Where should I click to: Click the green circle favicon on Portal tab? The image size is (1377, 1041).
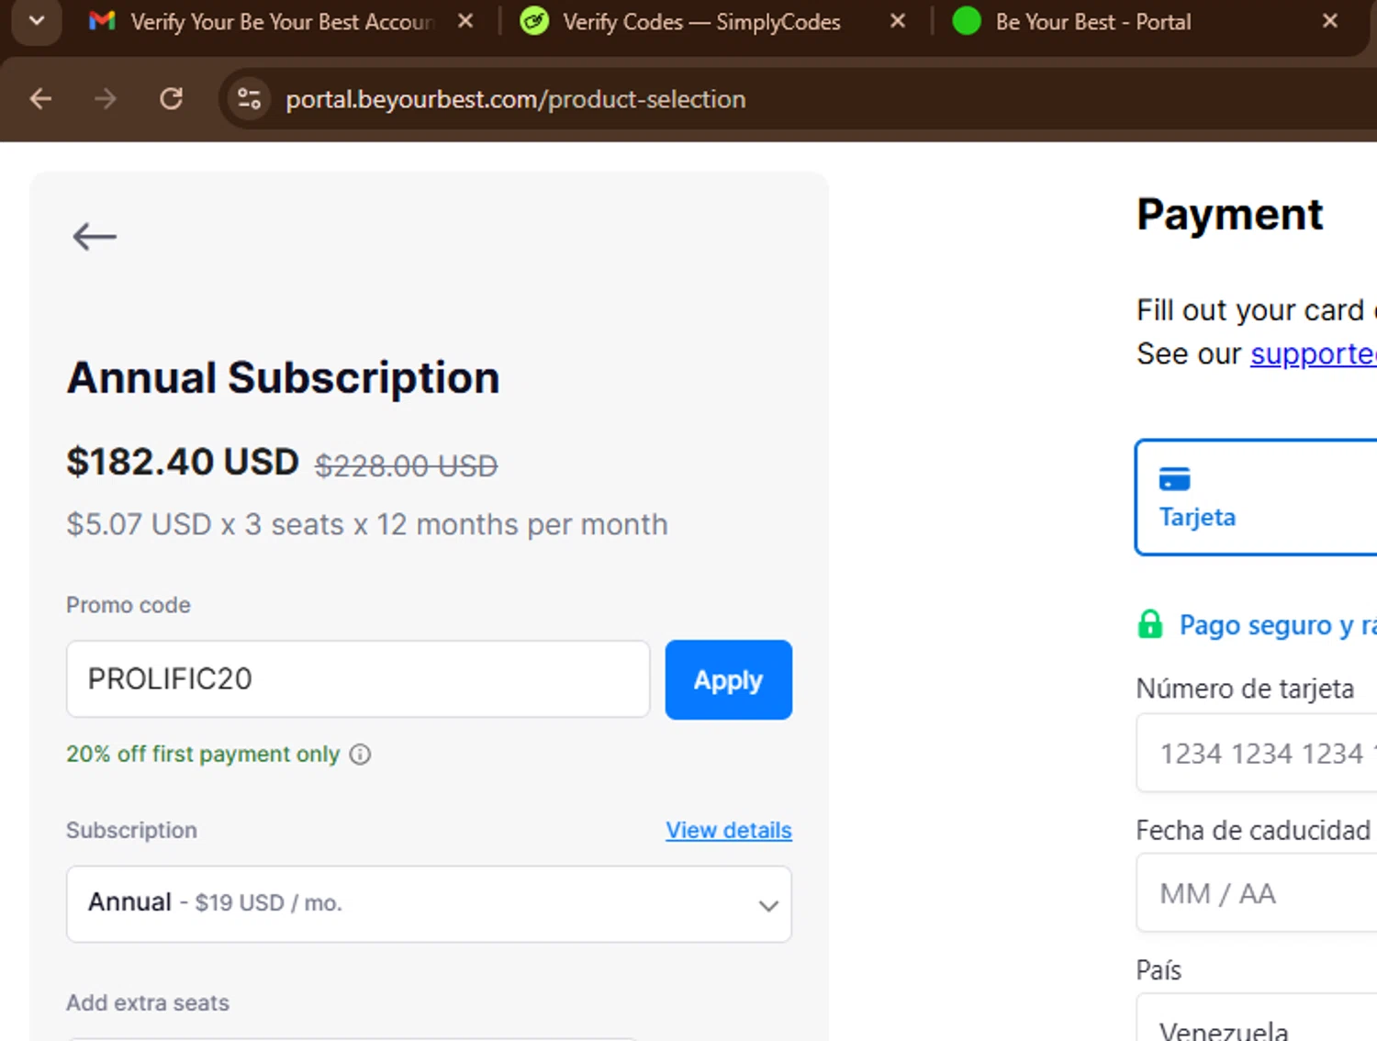967,21
